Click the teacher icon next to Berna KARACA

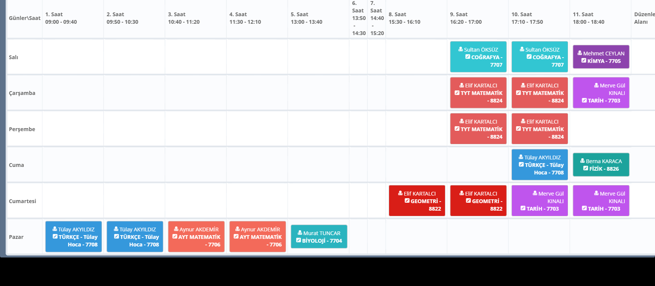[582, 161]
